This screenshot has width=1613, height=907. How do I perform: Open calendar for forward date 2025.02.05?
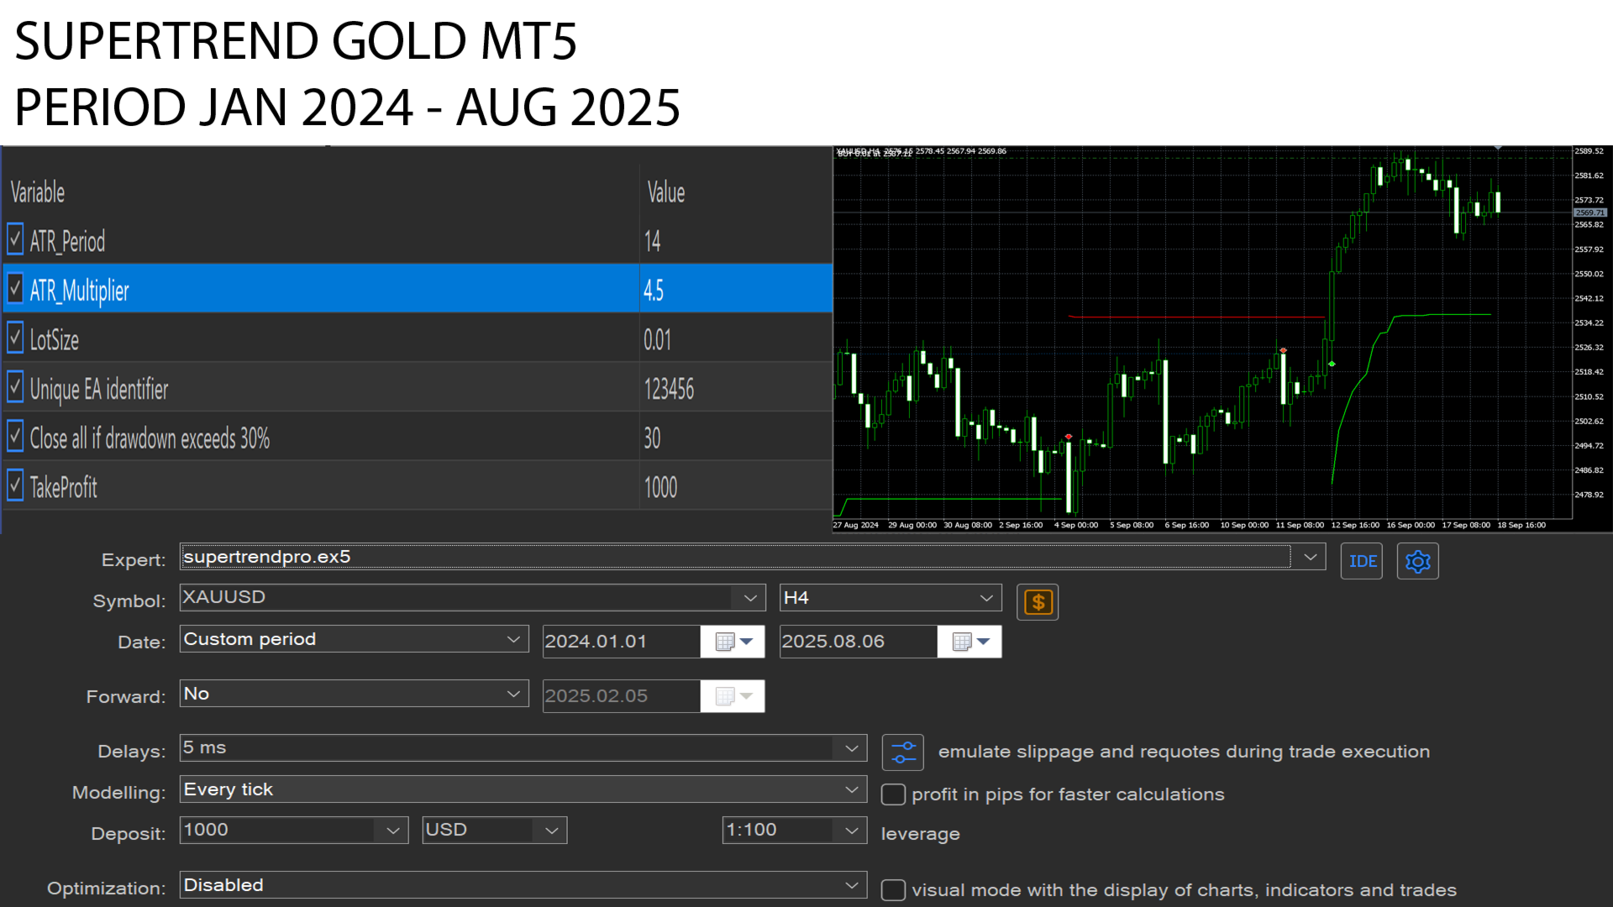[x=733, y=696]
